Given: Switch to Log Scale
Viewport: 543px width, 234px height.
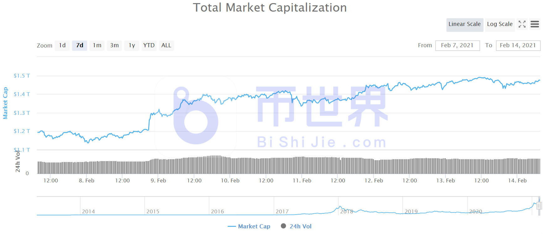Looking at the screenshot, I should (x=499, y=24).
